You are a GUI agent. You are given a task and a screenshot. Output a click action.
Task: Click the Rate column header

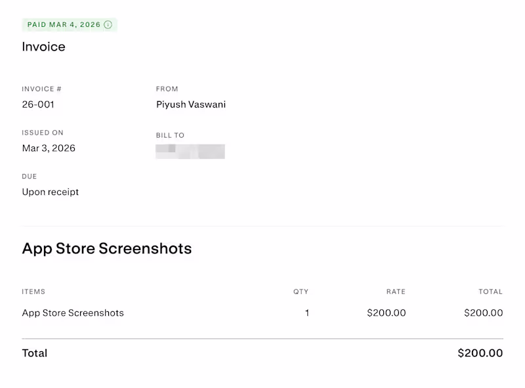[x=396, y=291]
